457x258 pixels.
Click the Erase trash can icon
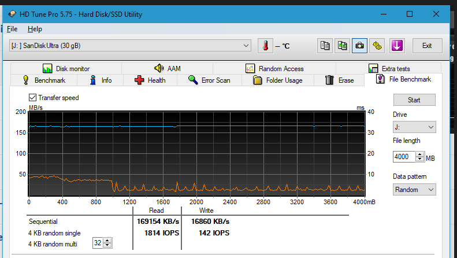coord(329,80)
